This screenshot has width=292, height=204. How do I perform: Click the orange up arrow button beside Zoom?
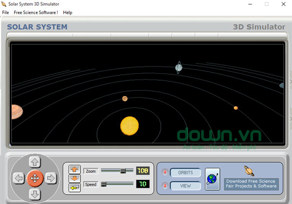(74, 169)
